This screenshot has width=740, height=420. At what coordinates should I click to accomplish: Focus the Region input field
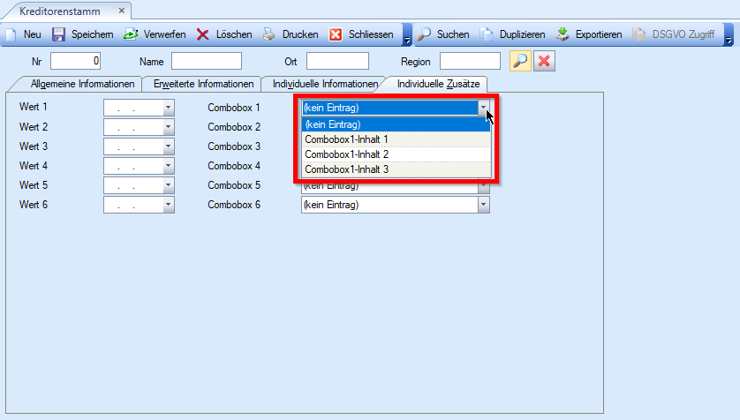[x=470, y=61]
